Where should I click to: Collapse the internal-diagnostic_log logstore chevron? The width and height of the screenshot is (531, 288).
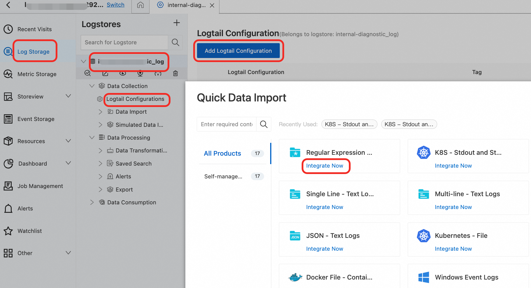click(x=83, y=62)
